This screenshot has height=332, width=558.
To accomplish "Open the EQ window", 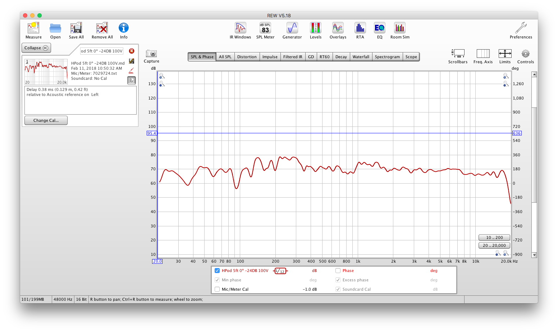I will click(x=380, y=31).
